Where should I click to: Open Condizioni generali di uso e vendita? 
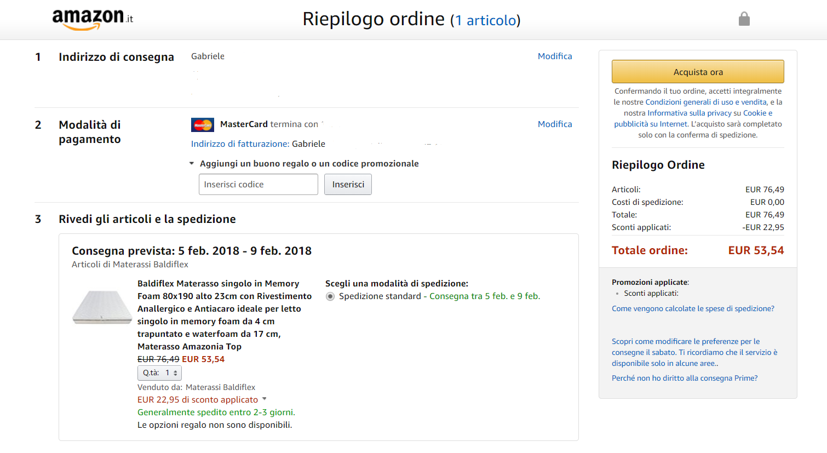[x=706, y=102]
